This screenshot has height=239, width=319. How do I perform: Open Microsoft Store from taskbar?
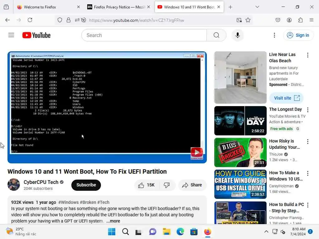[194, 232]
